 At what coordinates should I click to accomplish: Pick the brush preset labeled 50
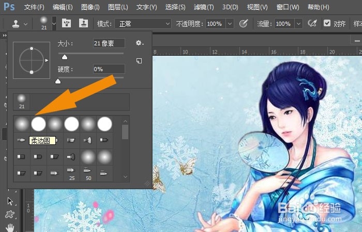[x=88, y=173]
